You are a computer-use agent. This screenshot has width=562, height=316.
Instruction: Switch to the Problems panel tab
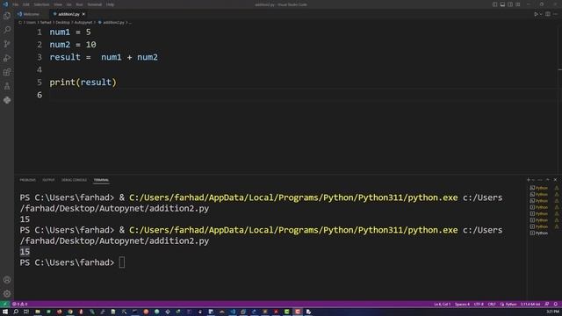click(x=27, y=180)
